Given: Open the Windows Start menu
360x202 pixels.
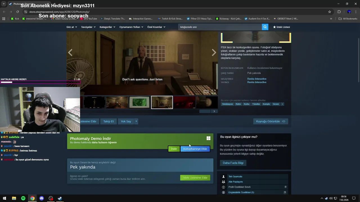Looking at the screenshot, I should [x=4, y=198].
